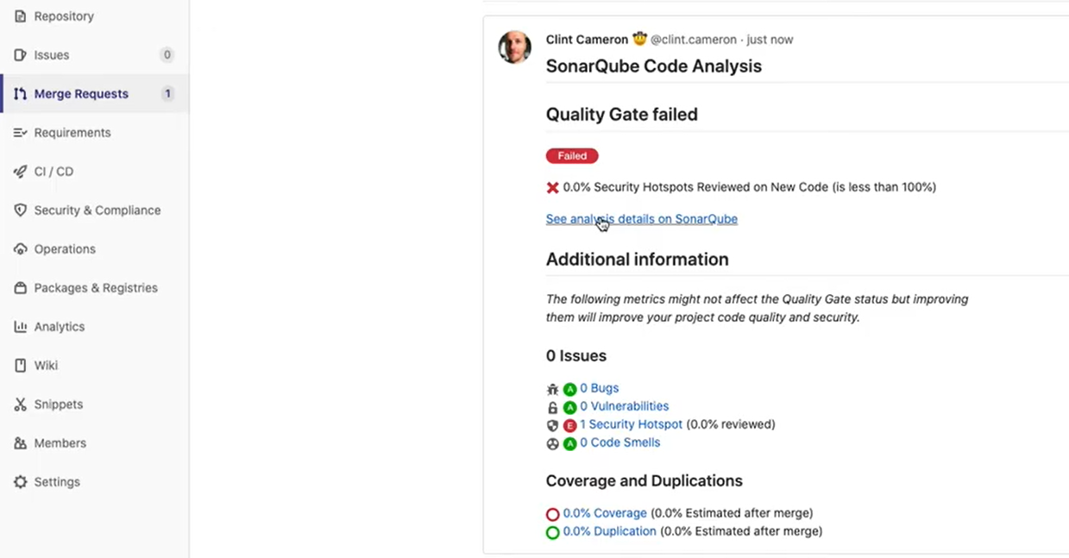This screenshot has height=558, width=1069.
Task: Click the CI / CD rocket icon
Action: (21, 172)
